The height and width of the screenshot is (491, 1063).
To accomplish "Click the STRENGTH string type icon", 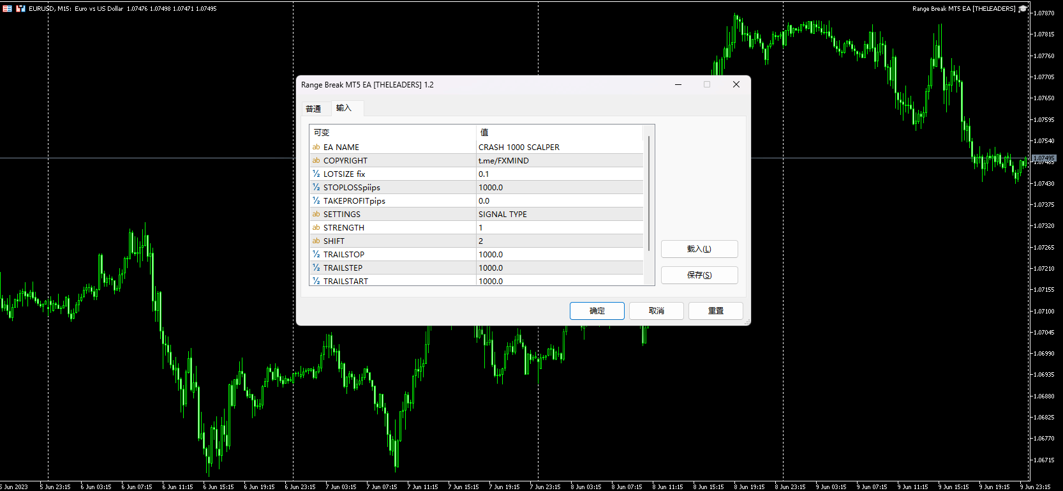I will pyautogui.click(x=316, y=228).
